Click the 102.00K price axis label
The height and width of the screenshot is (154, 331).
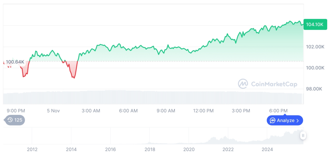click(x=315, y=47)
